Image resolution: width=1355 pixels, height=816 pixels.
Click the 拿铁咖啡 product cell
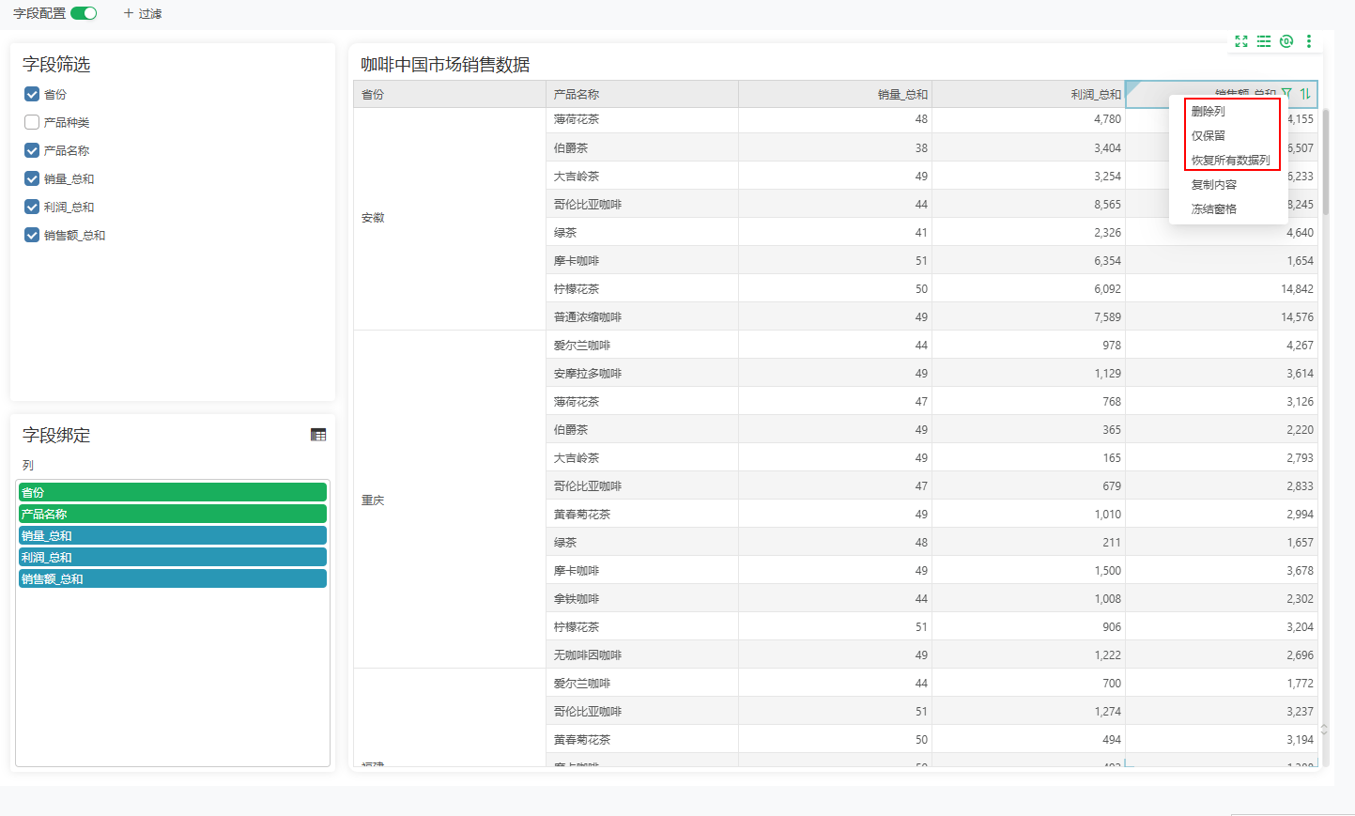pyautogui.click(x=642, y=598)
